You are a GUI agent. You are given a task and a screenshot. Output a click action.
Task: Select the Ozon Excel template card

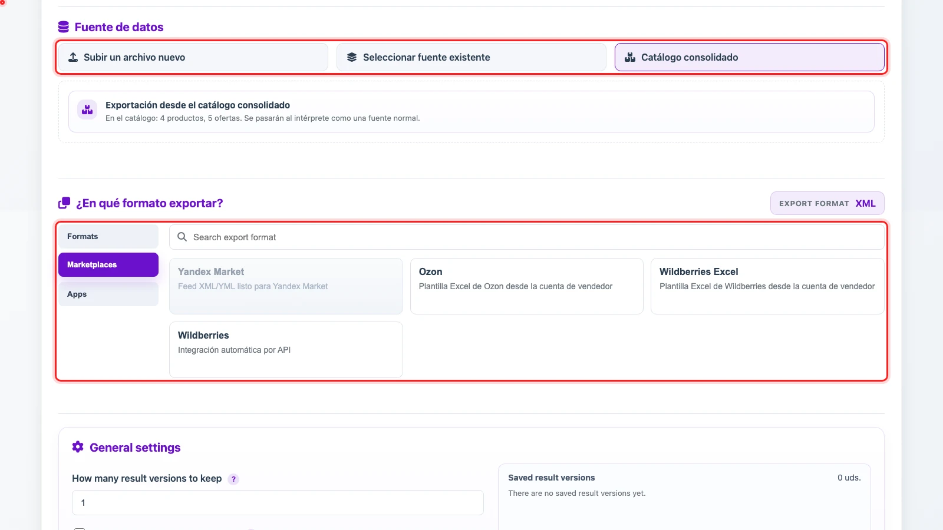pos(527,286)
